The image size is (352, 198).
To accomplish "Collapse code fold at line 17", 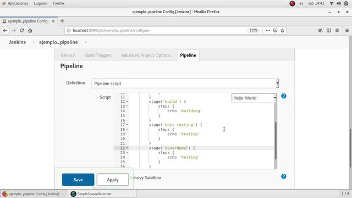I will click(127, 125).
